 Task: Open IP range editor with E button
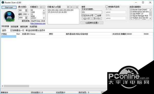coord(68,7)
